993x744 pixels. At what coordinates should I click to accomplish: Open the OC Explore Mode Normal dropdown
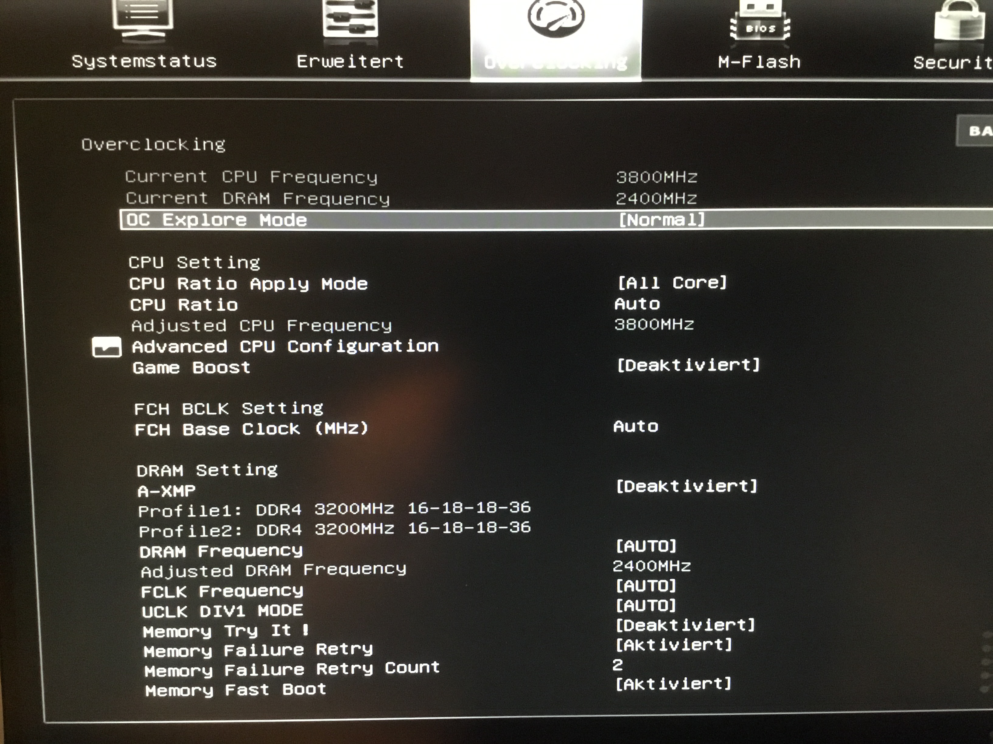tap(662, 220)
